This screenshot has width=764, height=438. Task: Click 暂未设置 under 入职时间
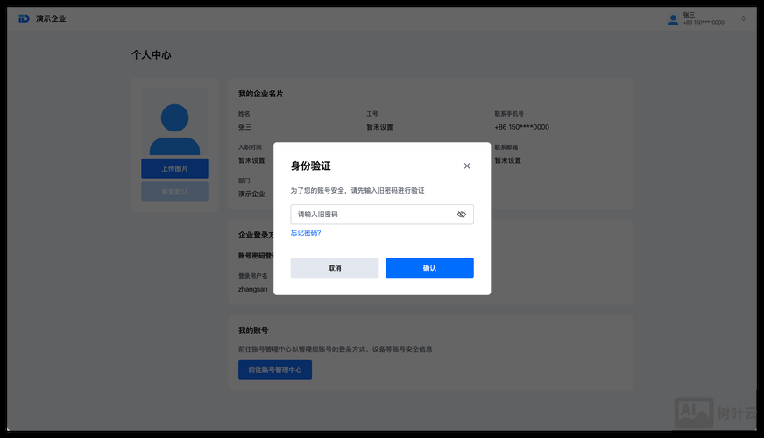251,160
